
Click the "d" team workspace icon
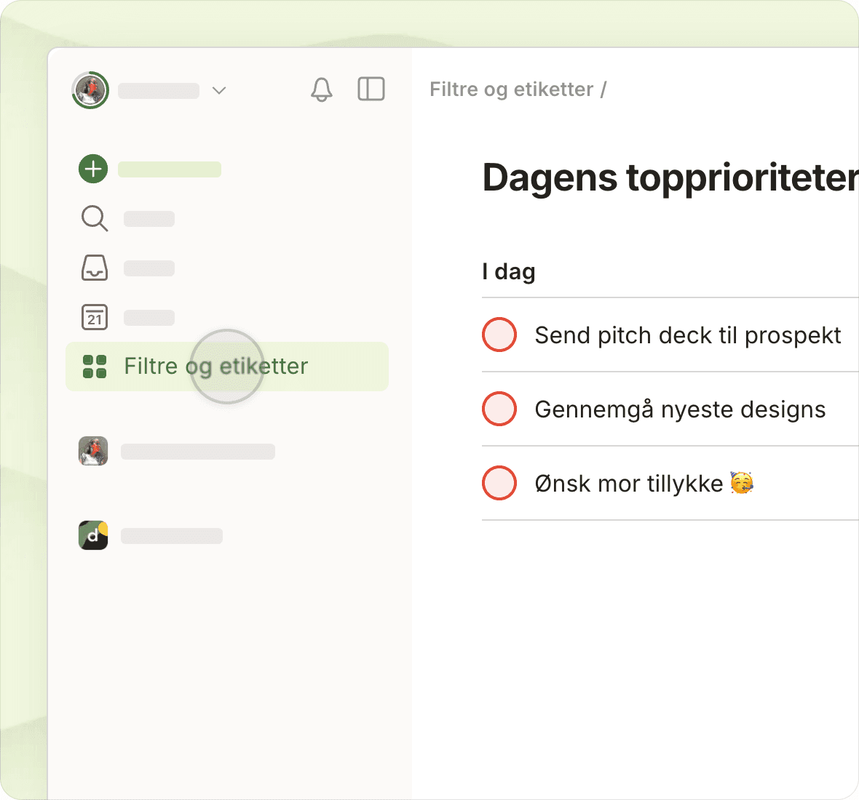click(93, 535)
